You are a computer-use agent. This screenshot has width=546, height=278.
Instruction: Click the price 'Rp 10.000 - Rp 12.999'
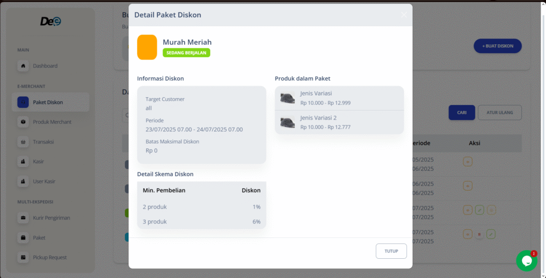tap(325, 103)
